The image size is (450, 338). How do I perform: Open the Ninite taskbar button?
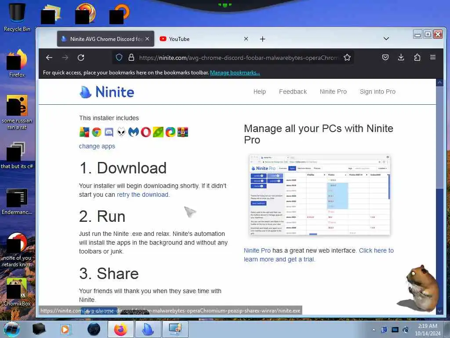148,329
